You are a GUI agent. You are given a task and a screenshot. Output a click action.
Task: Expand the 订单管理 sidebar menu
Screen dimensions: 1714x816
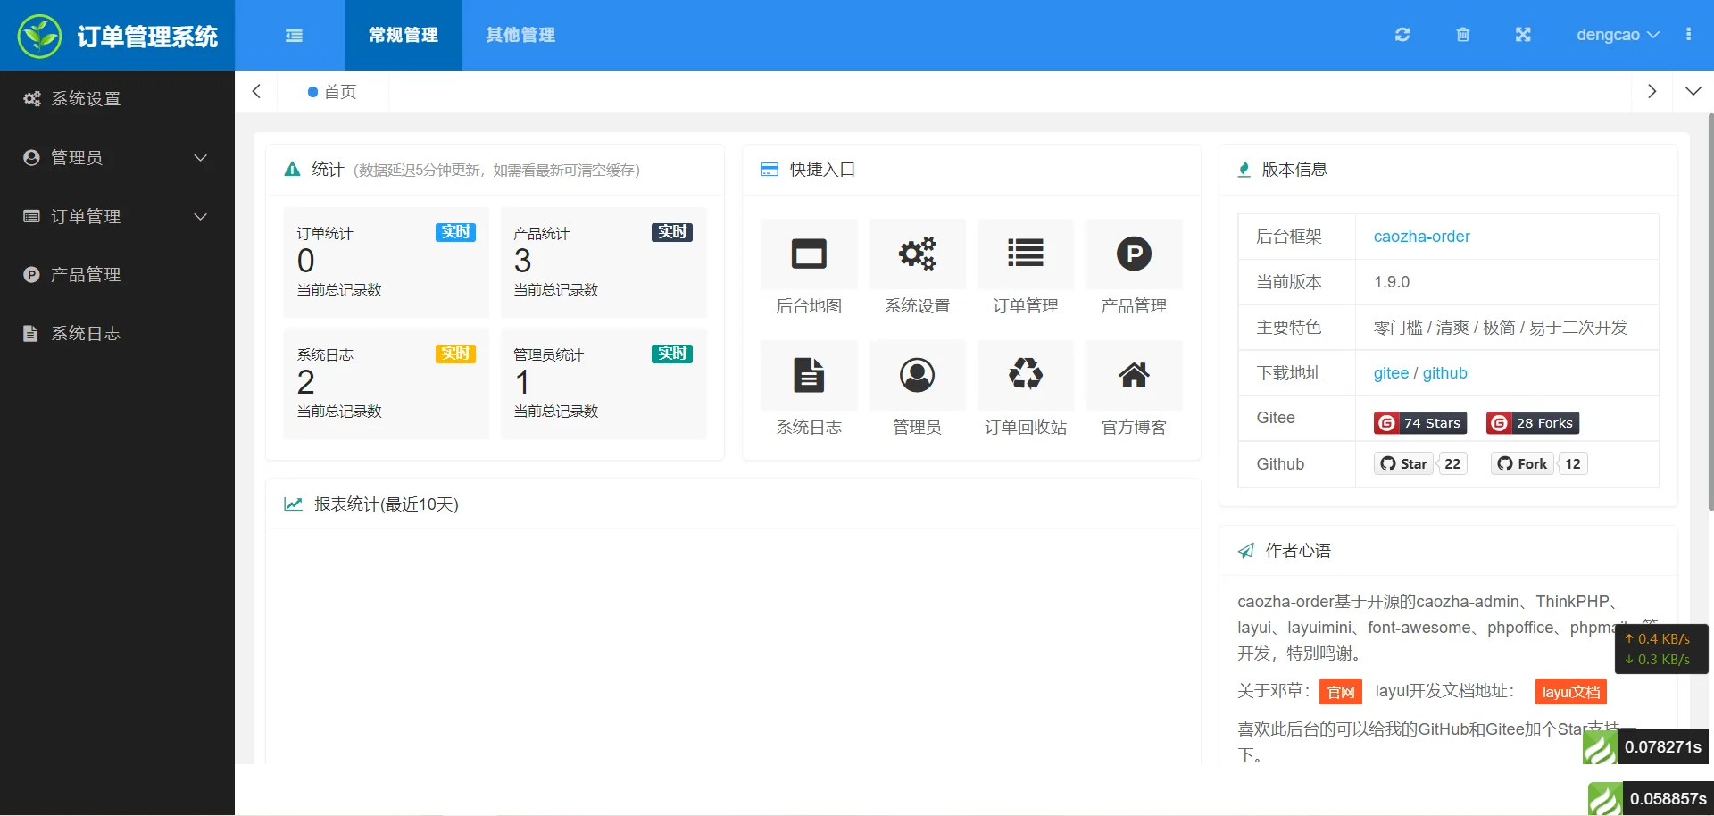point(116,217)
